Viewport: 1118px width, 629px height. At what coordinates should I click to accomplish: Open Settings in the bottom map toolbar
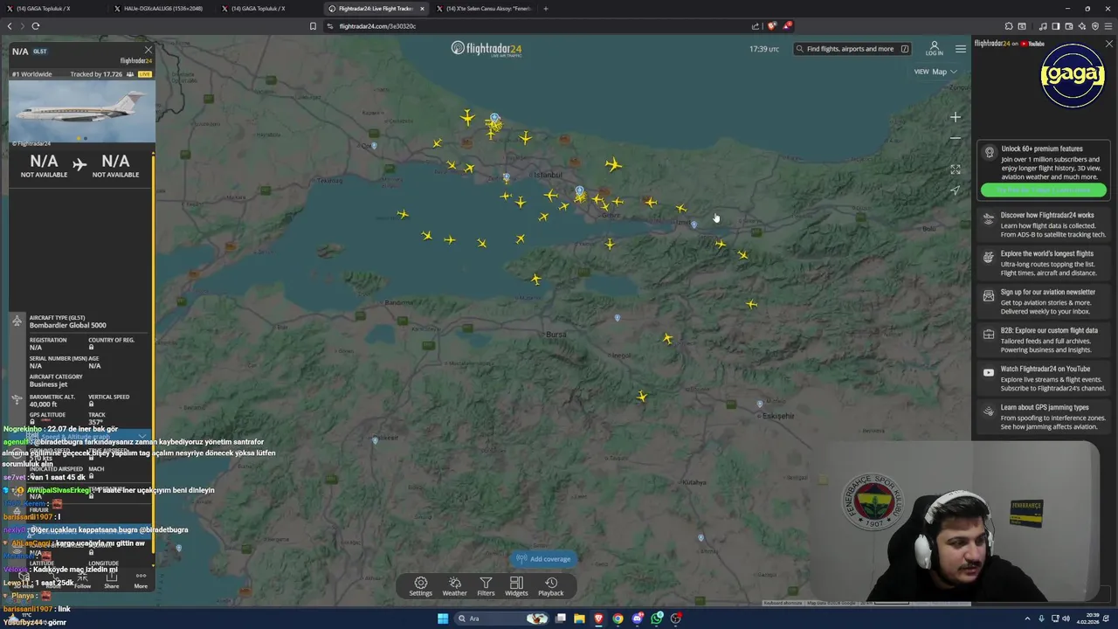pyautogui.click(x=420, y=586)
